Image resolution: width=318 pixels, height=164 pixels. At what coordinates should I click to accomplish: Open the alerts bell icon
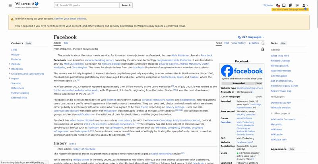coord(278,5)
